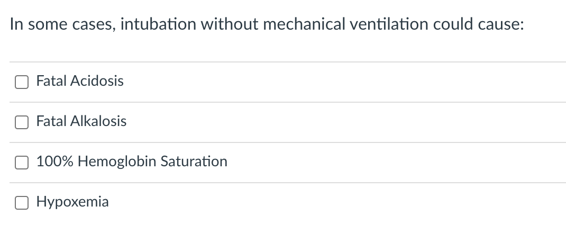
Task: Click the '100% Hemoglobin Saturation' label text
Action: coord(132,162)
